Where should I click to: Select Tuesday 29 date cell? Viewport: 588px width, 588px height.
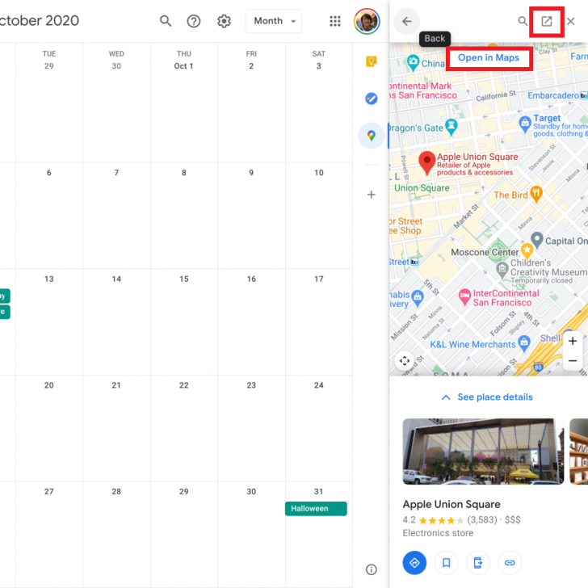pyautogui.click(x=48, y=66)
